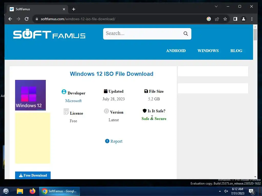This screenshot has width=262, height=196.
Task: Close the SoftFamus tab
Action: pos(64,9)
